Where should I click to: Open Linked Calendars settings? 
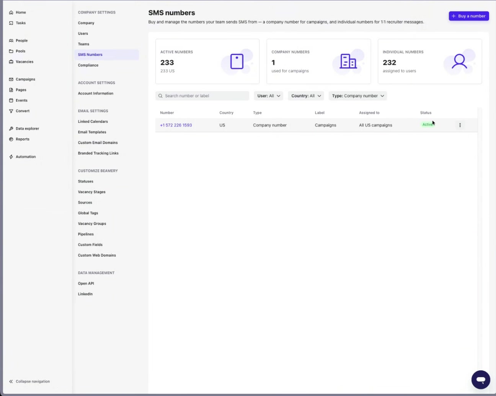[x=93, y=122]
